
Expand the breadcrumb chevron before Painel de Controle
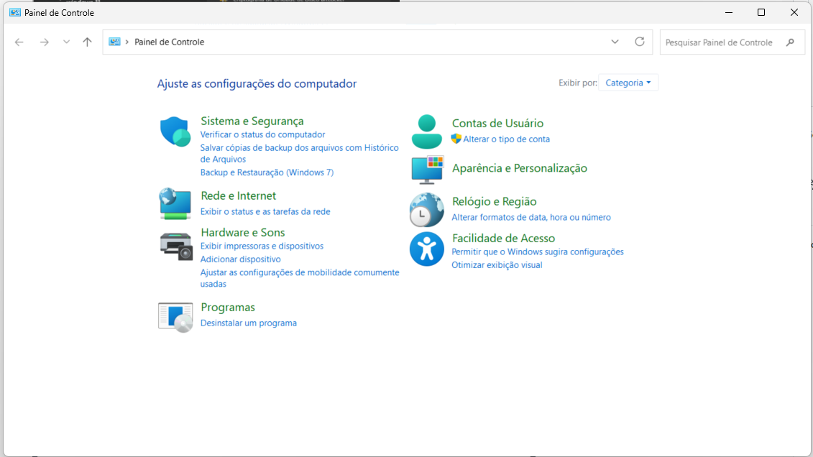[127, 42]
